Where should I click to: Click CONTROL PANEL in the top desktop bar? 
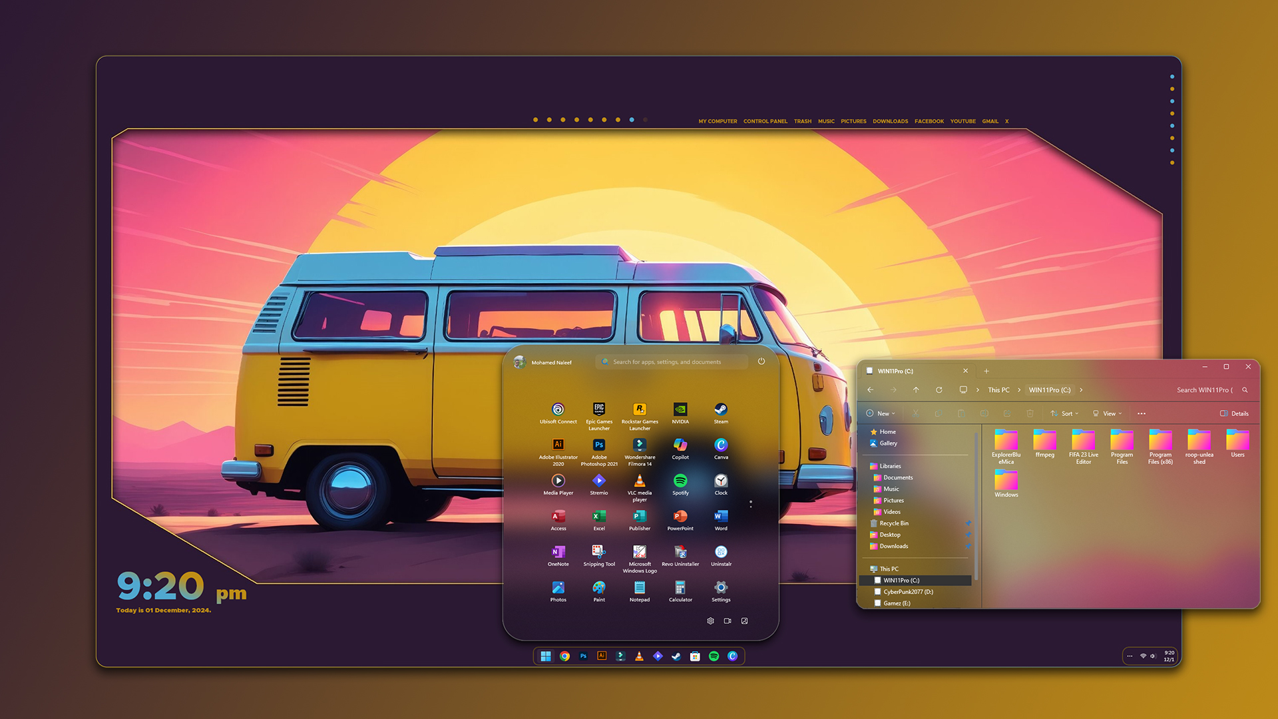click(765, 121)
